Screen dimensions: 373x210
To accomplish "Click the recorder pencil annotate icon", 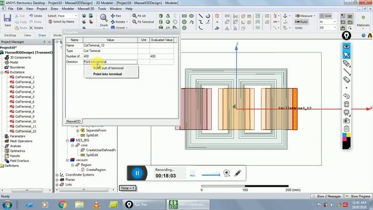I will (238, 173).
